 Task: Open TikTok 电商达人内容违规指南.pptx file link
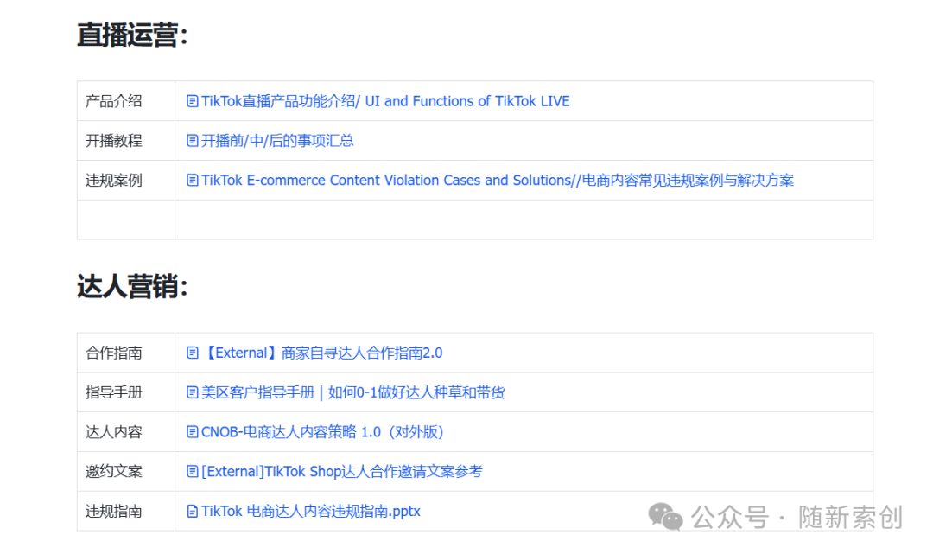coord(311,511)
